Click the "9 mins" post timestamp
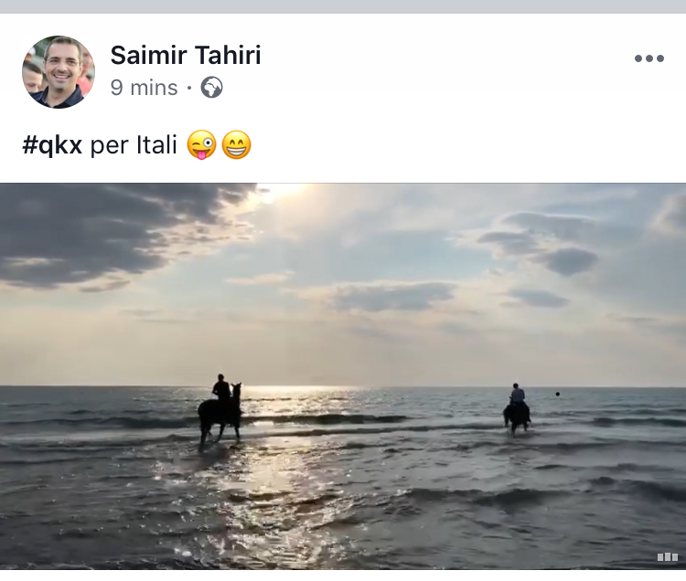Screen dimensions: 686x581 (144, 88)
